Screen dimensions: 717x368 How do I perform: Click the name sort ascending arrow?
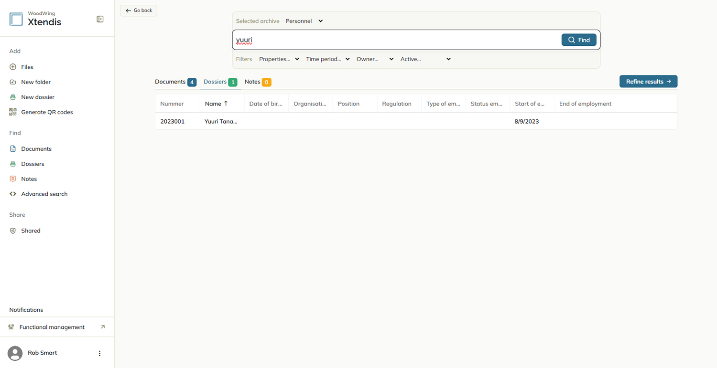point(226,104)
